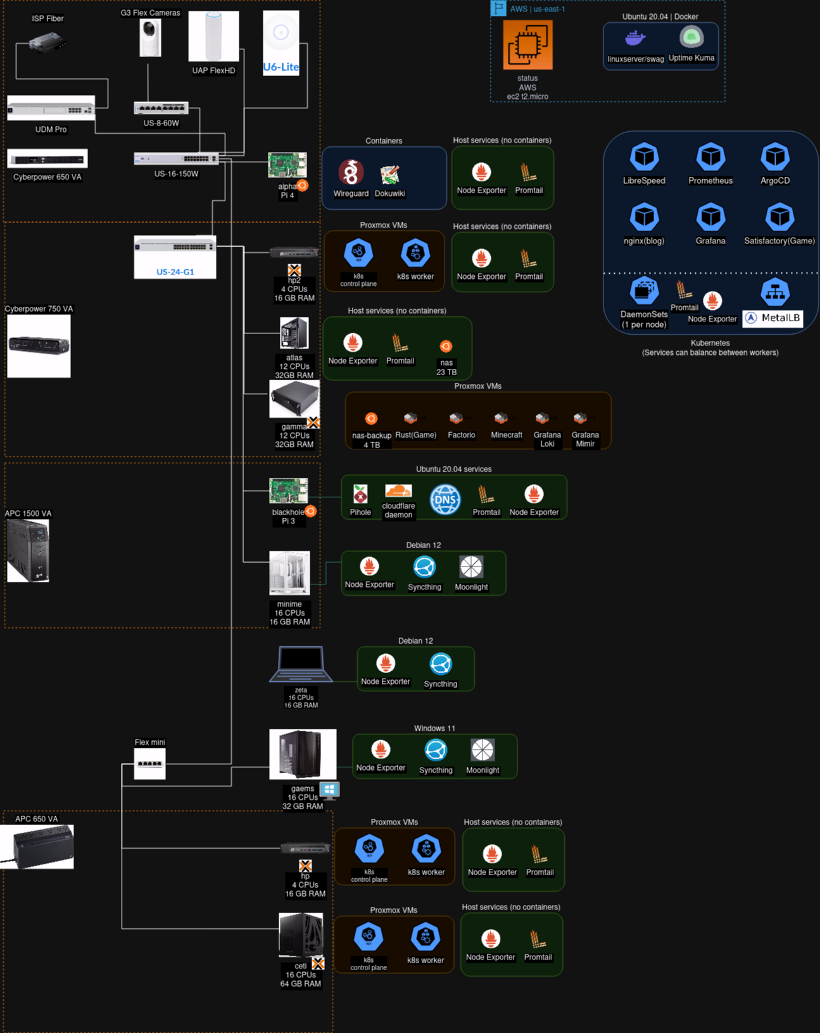Click the zeta laptop icon
This screenshot has width=820, height=1033.
pos(301,664)
